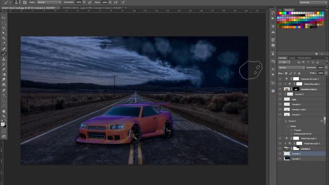Toggle Quick Mask mode icon
This screenshot has height=185, width=329.
click(x=4, y=131)
